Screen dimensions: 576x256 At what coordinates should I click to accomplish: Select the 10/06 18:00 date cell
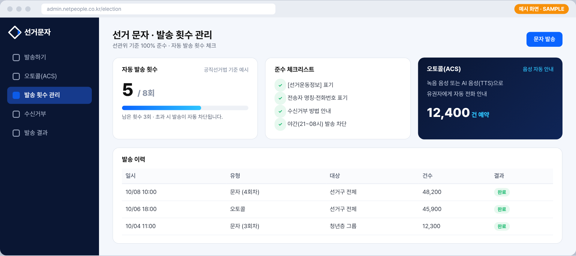tap(141, 209)
